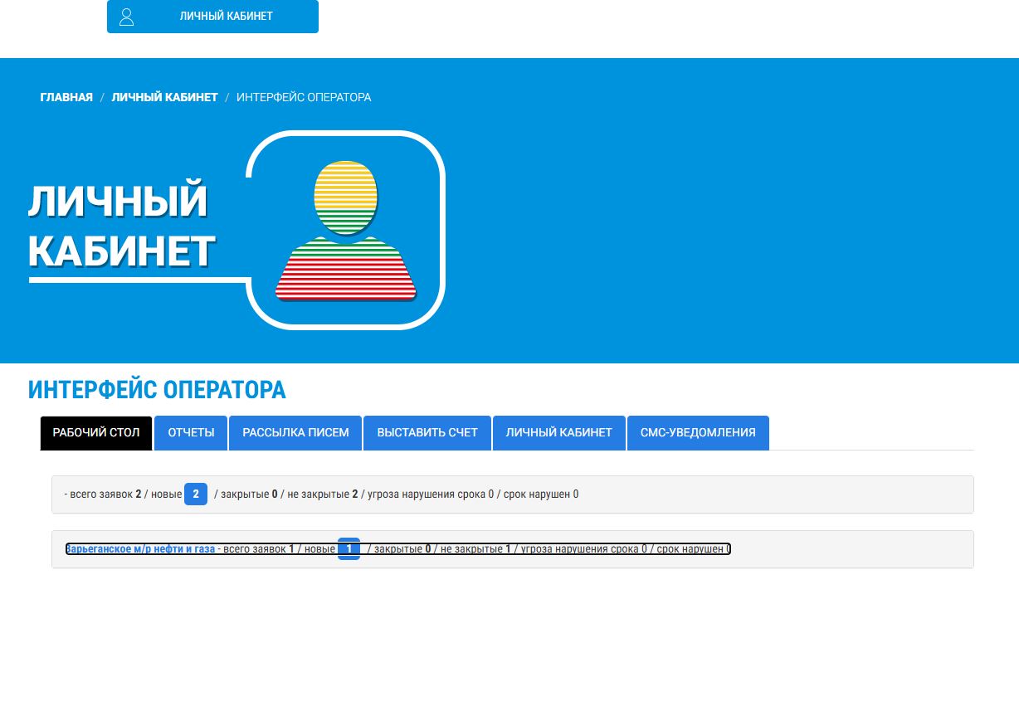Click the user icon in top button
The width and height of the screenshot is (1019, 716).
click(x=126, y=17)
